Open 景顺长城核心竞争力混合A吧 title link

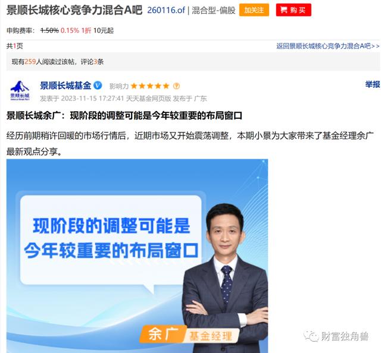click(x=74, y=10)
